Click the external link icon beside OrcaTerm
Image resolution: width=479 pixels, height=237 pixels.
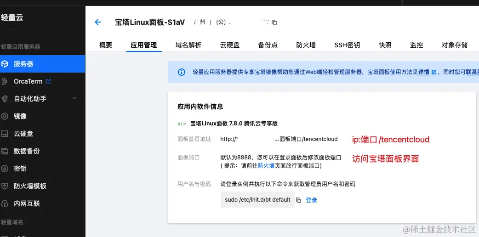click(x=48, y=82)
